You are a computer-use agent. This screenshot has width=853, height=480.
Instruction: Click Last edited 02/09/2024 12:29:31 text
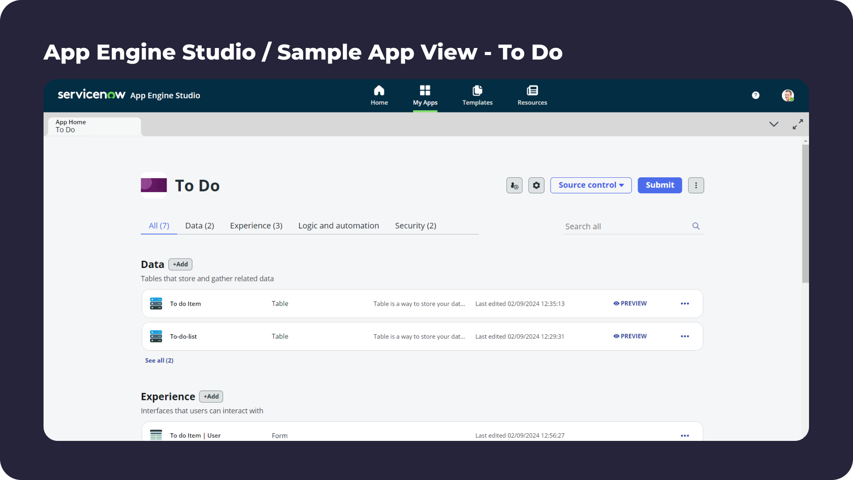520,336
